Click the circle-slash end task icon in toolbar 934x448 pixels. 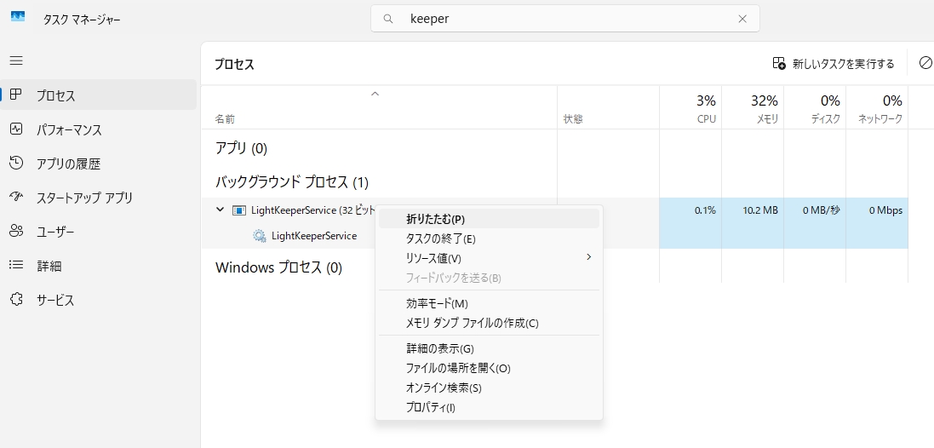pos(925,62)
